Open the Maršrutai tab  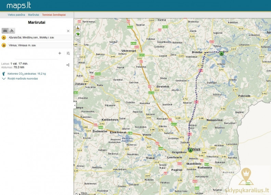click(x=33, y=15)
